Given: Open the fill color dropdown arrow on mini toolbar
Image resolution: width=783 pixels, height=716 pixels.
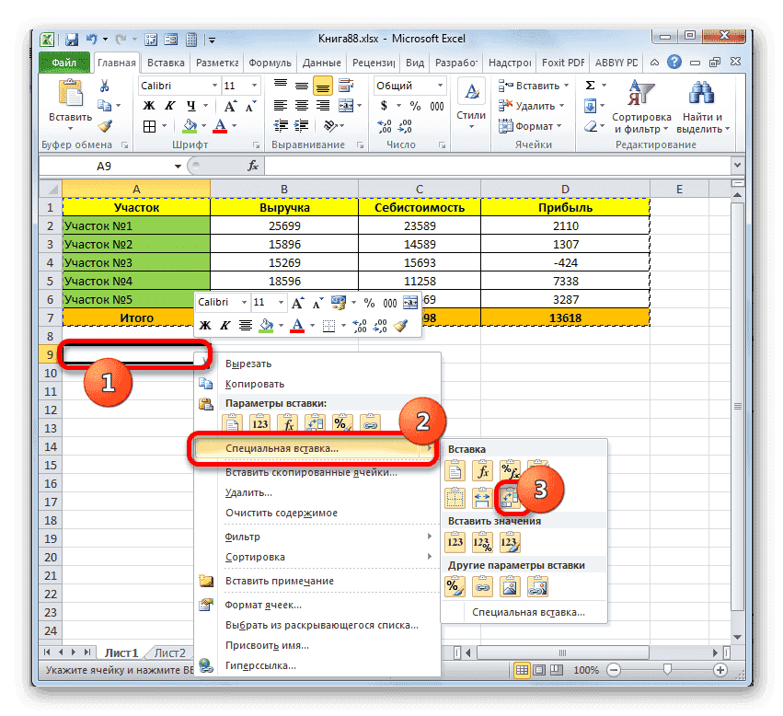Looking at the screenshot, I should [x=281, y=325].
